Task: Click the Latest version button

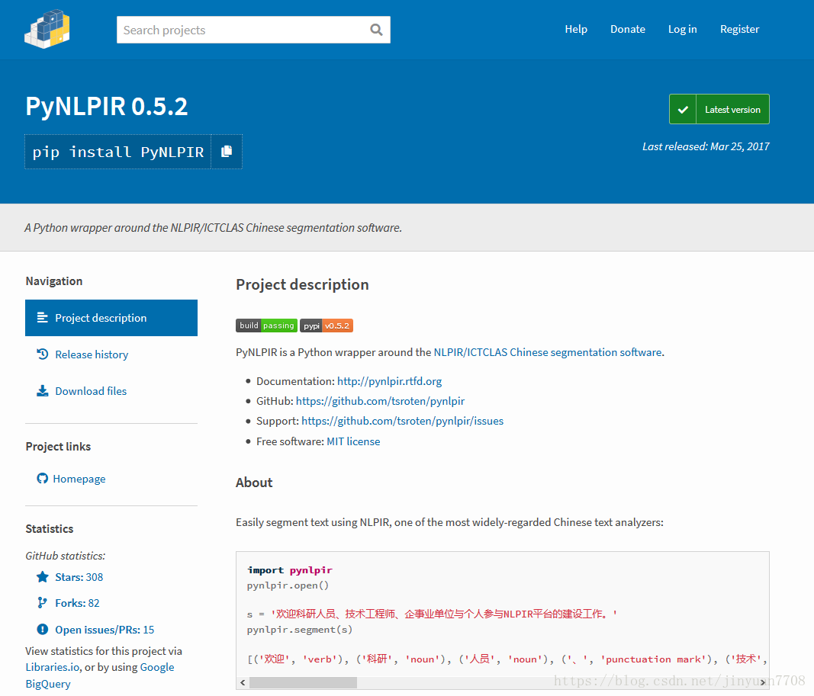Action: [x=719, y=110]
